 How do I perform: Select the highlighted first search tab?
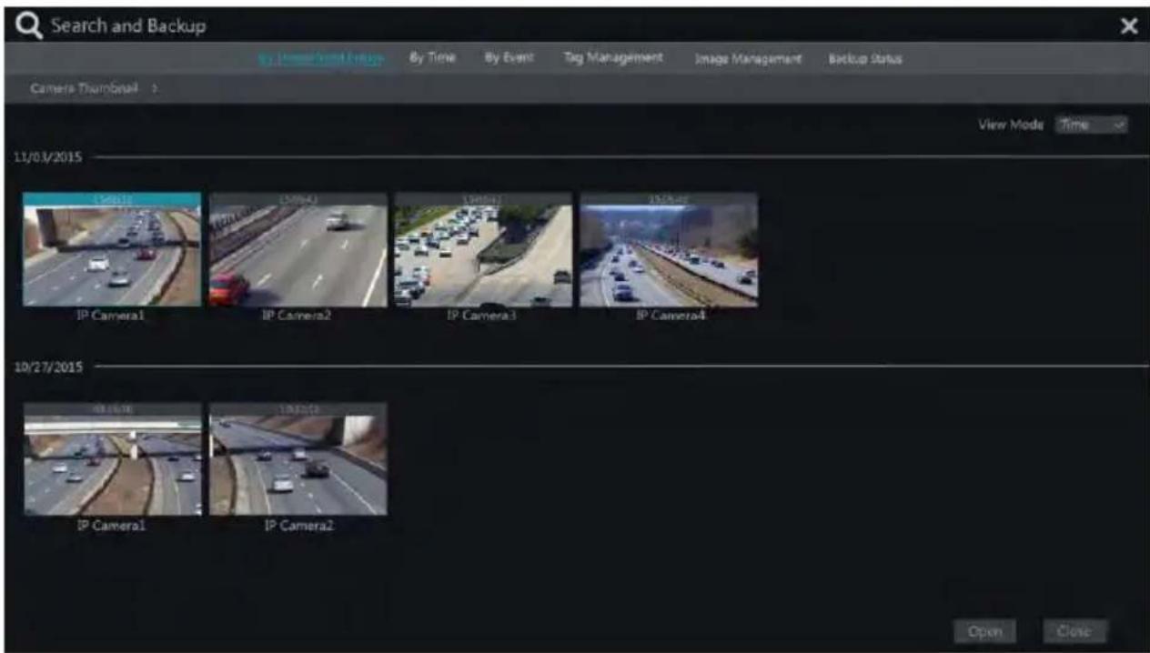pos(320,58)
